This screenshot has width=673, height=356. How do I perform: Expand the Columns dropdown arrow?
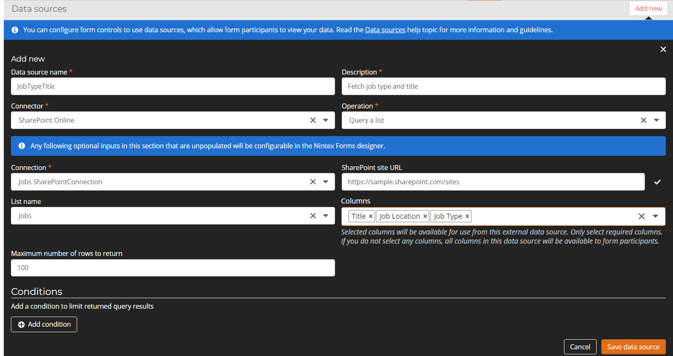point(655,216)
